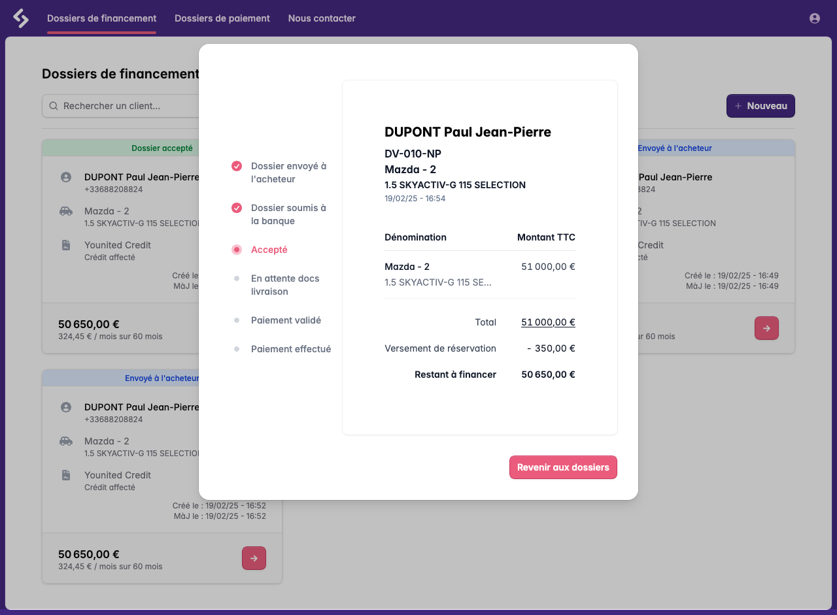The image size is (837, 615).
Task: Click the plus icon on the Nouveau button
Action: tap(739, 105)
